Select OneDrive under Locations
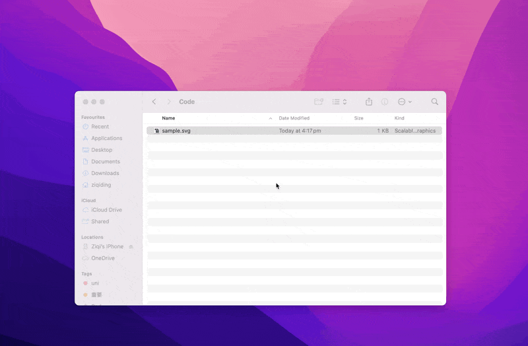The width and height of the screenshot is (528, 346). (x=102, y=258)
